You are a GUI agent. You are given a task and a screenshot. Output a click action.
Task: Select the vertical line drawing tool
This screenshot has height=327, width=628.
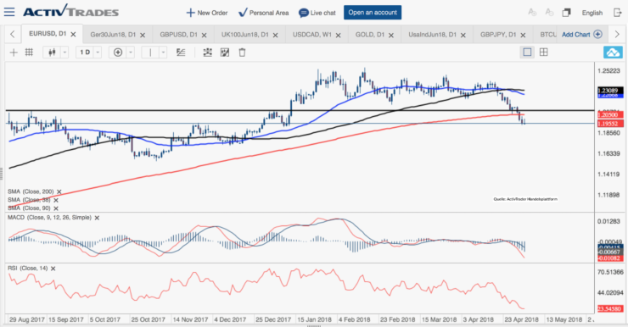coord(150,53)
